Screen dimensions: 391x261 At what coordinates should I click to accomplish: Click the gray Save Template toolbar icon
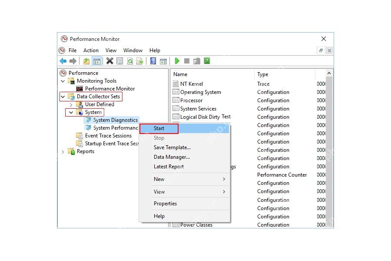(x=197, y=61)
